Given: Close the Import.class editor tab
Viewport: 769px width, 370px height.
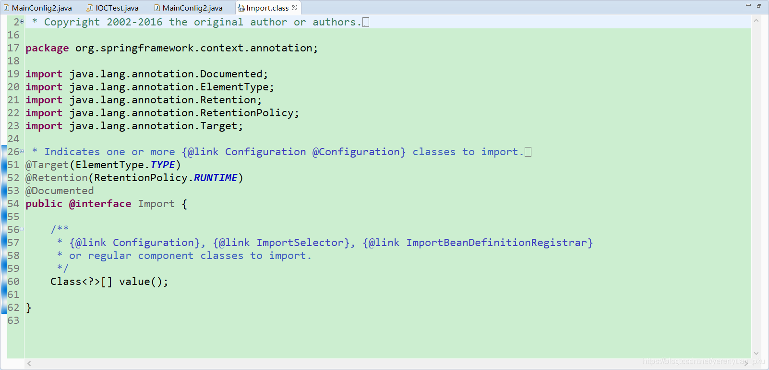Looking at the screenshot, I should 295,8.
